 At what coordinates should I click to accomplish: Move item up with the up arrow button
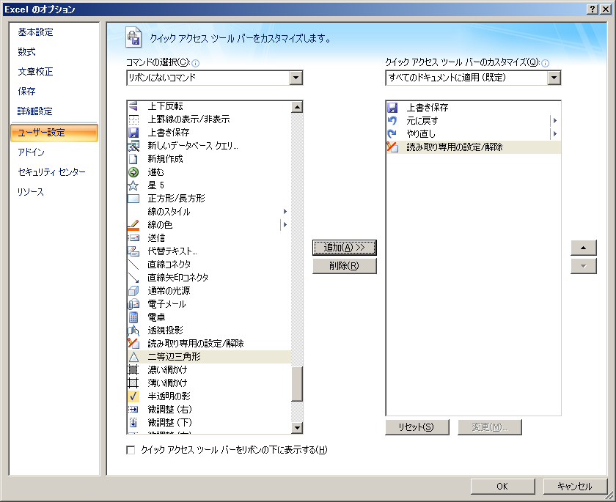point(584,248)
